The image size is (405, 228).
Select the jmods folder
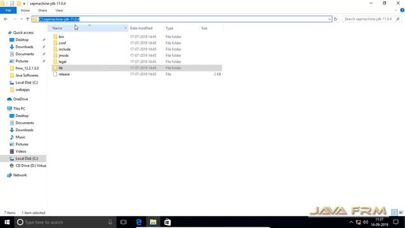63,55
